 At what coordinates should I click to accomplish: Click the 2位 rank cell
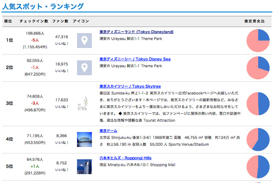click(x=9, y=68)
